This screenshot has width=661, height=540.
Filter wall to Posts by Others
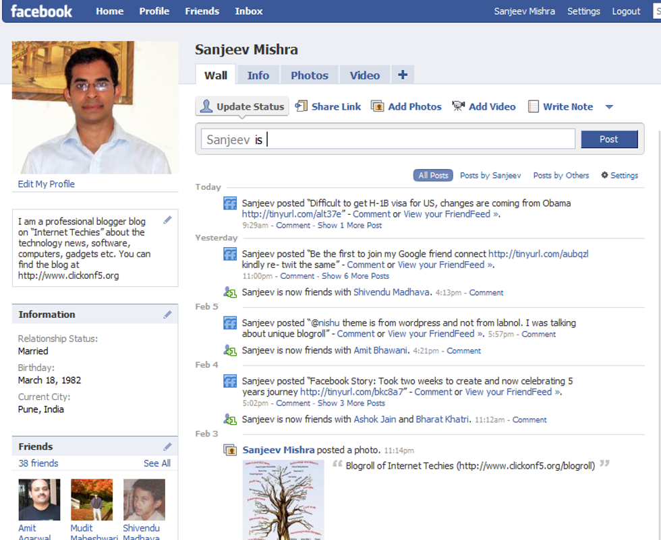click(x=561, y=175)
